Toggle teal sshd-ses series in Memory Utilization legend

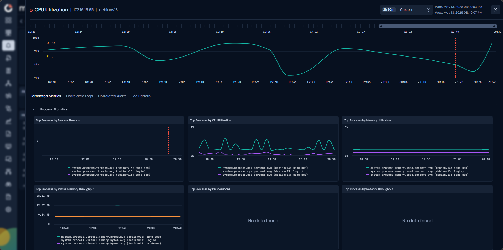pos(417,168)
